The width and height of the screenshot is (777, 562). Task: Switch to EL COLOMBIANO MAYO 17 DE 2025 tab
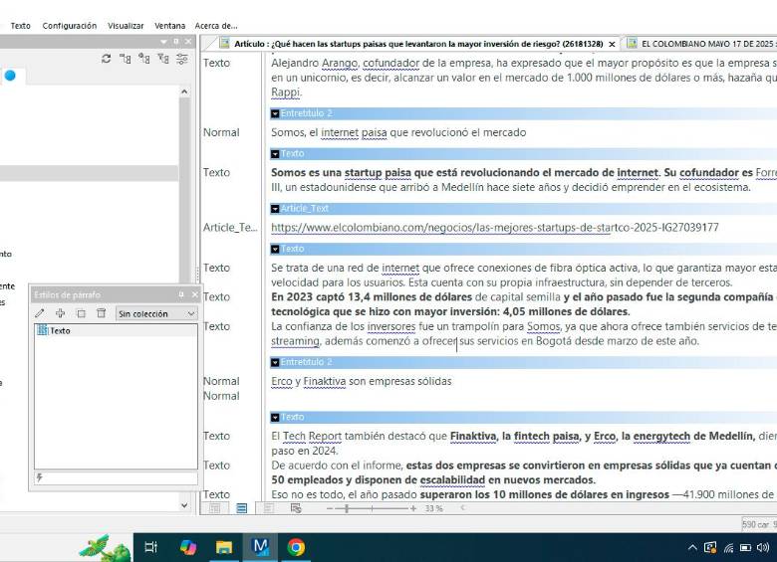point(701,44)
